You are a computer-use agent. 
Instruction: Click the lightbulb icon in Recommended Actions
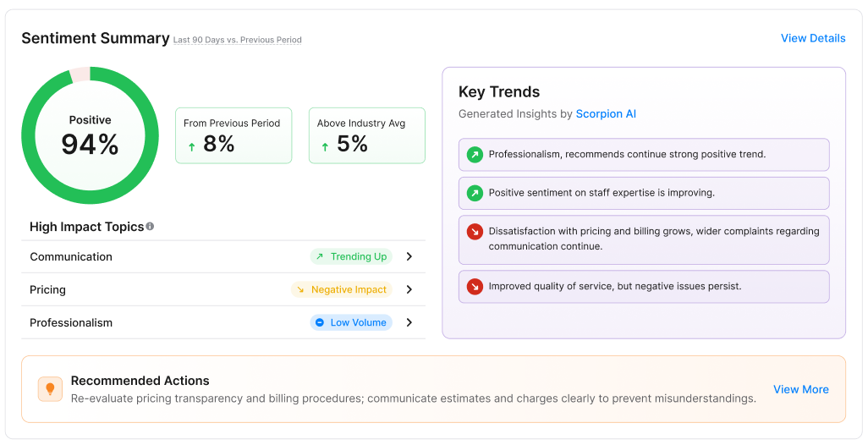coord(50,389)
